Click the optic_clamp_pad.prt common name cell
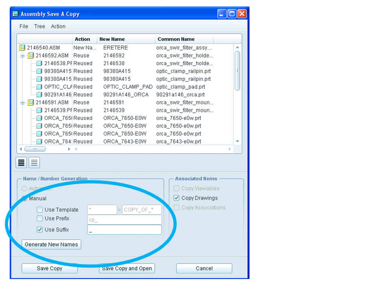This screenshot has height=292, width=389. (x=181, y=87)
